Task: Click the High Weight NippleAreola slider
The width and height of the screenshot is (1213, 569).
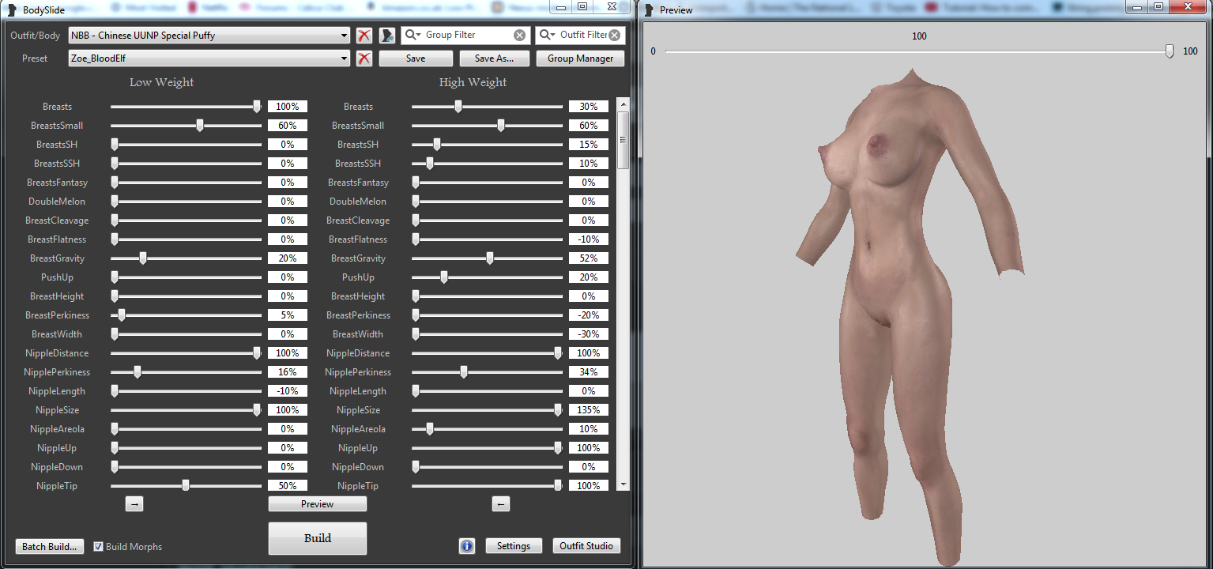Action: [487, 429]
